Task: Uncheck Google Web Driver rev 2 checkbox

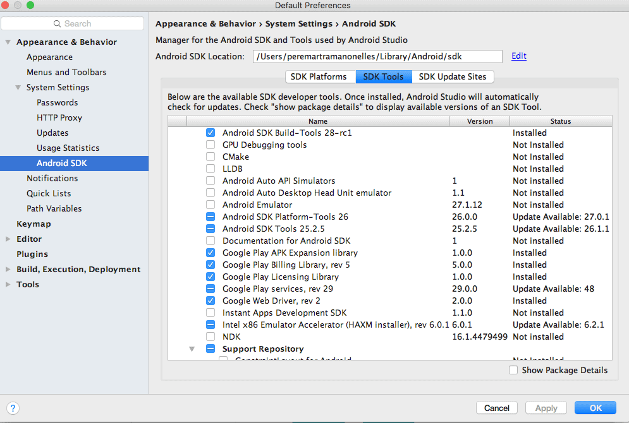Action: tap(211, 301)
